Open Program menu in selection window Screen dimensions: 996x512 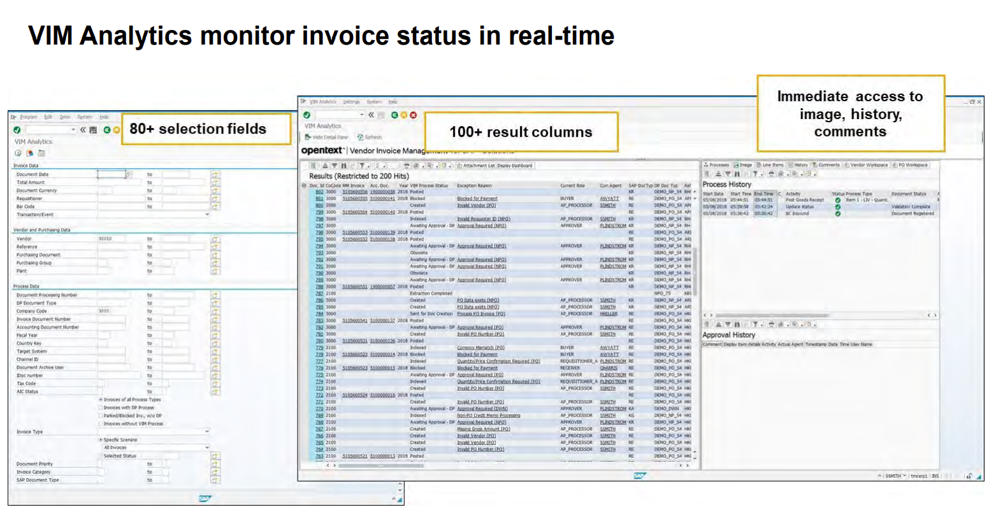[28, 117]
